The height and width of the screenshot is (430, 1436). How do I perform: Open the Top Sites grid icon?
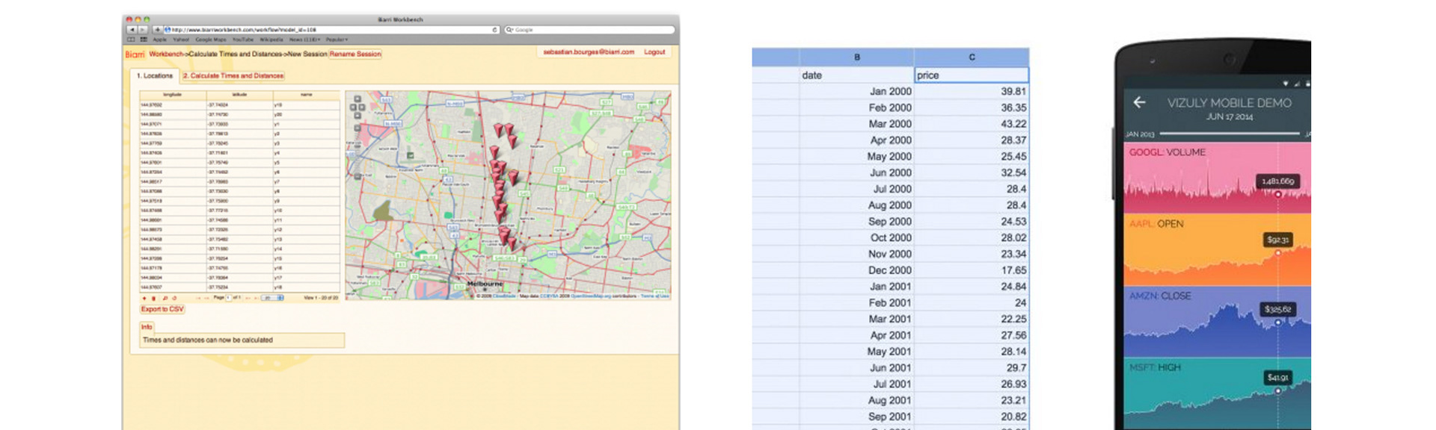[x=144, y=40]
